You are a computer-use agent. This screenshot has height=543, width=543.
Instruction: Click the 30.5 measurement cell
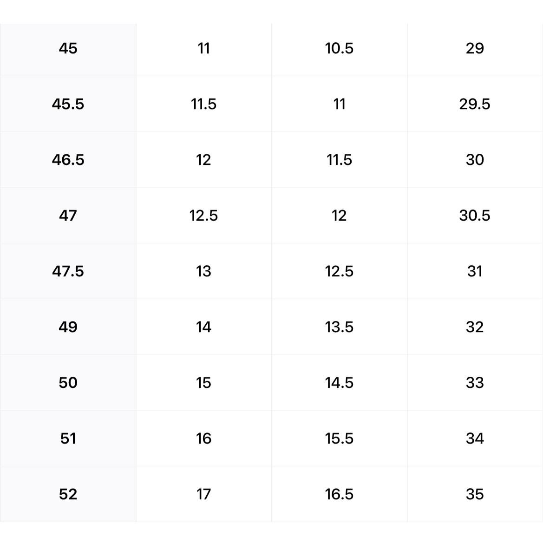474,216
